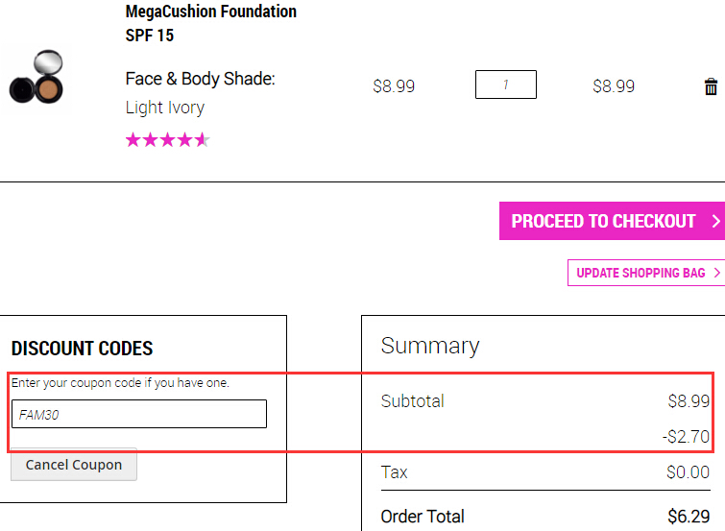Click the Light Ivory shade text
Viewport: 725px width, 531px height.
pyautogui.click(x=164, y=108)
